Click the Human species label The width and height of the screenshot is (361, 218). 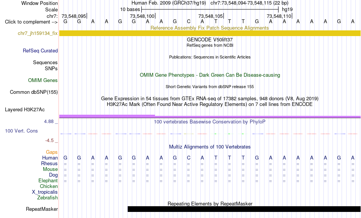pyautogui.click(x=50, y=158)
